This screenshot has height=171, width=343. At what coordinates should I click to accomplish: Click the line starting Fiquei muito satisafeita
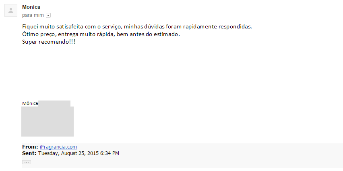pos(137,26)
